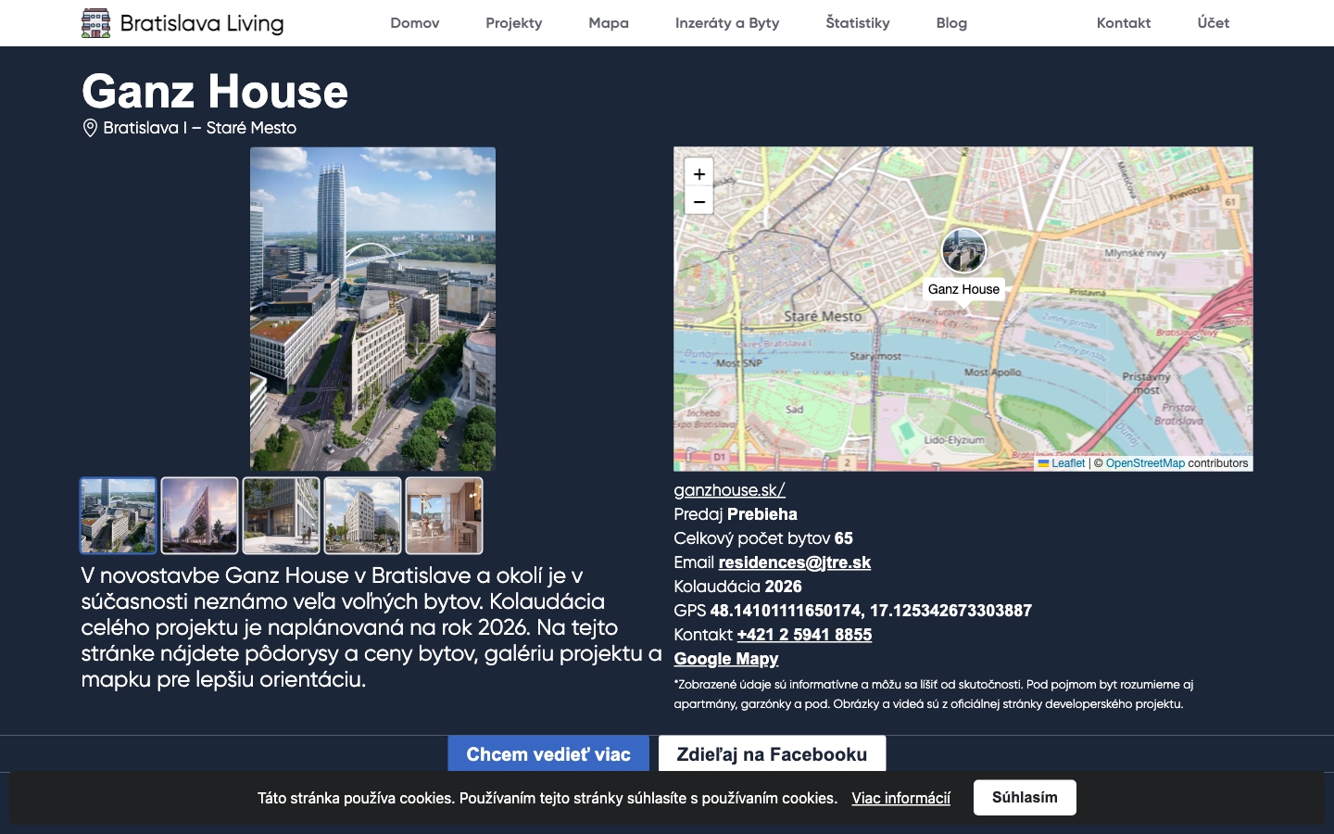Click the Bratislava Living building logo icon
1334x834 pixels.
(x=96, y=22)
